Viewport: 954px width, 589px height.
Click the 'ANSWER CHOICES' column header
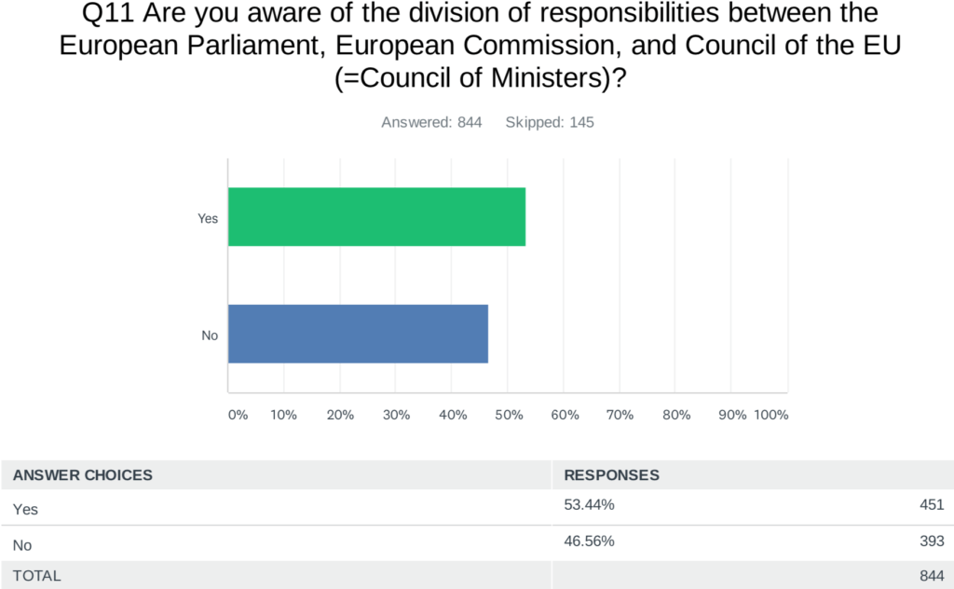(x=83, y=475)
